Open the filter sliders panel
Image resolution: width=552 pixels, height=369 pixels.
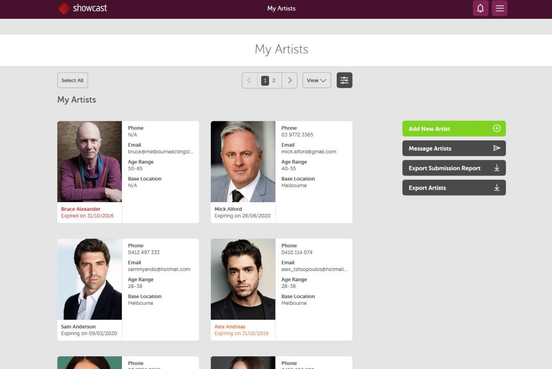point(344,80)
